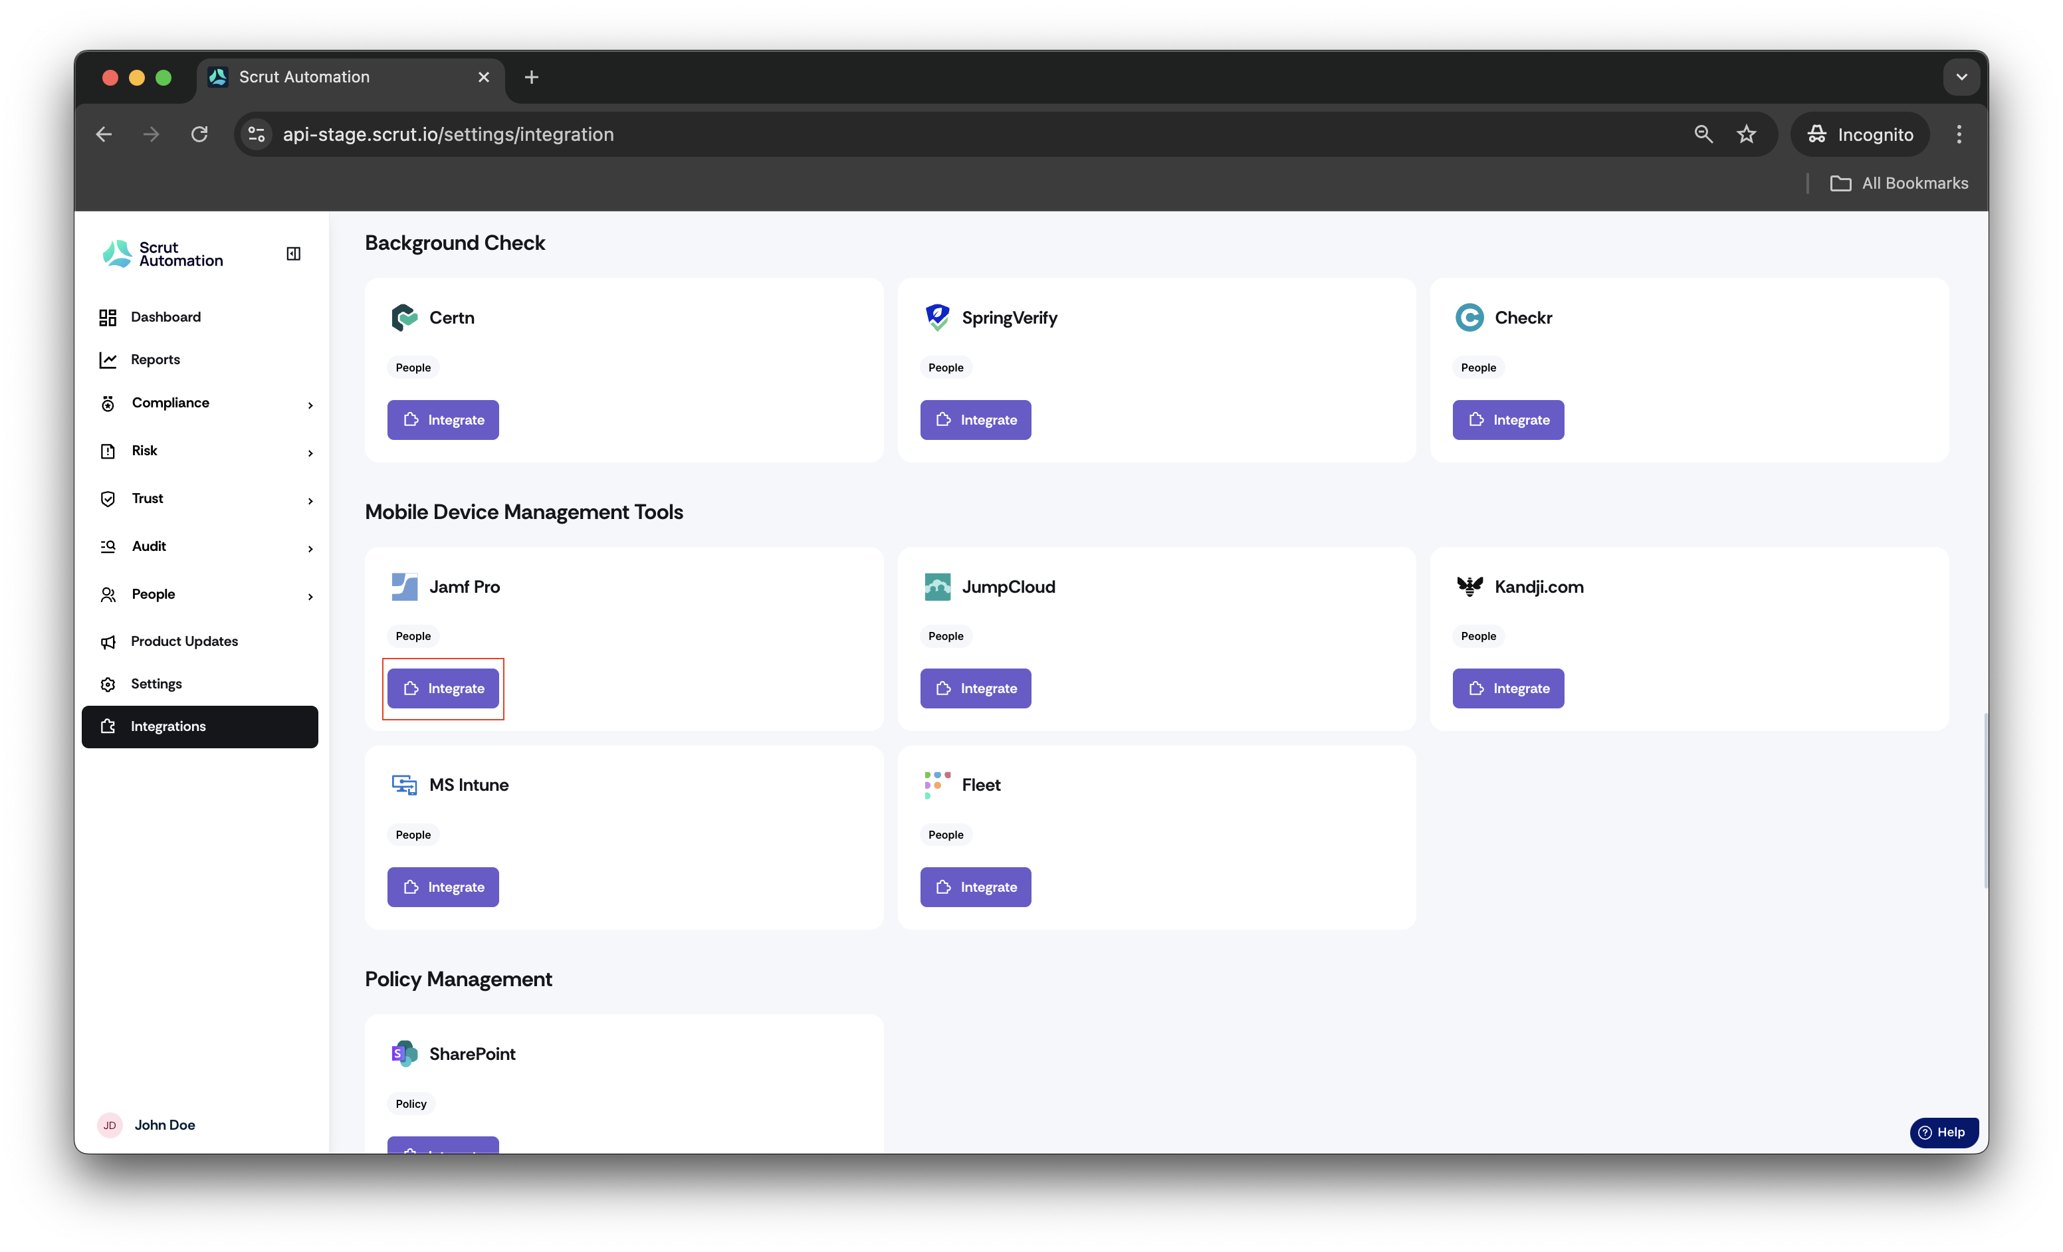2063x1252 pixels.
Task: Integrate Checkr
Action: (x=1508, y=420)
